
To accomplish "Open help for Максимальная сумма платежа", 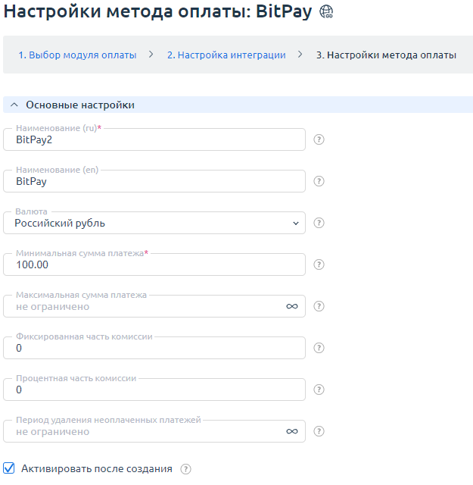I will (x=319, y=306).
